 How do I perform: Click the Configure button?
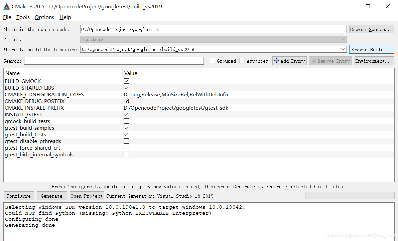coord(19,196)
